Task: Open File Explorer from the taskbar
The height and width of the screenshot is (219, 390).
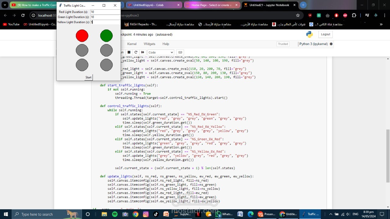Action: click(104, 214)
